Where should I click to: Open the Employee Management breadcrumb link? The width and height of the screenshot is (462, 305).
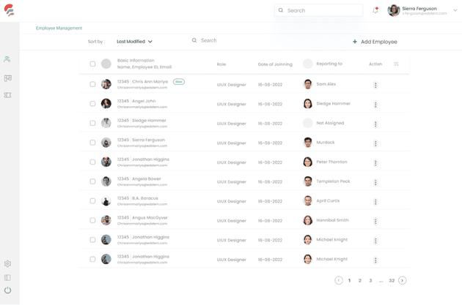59,29
